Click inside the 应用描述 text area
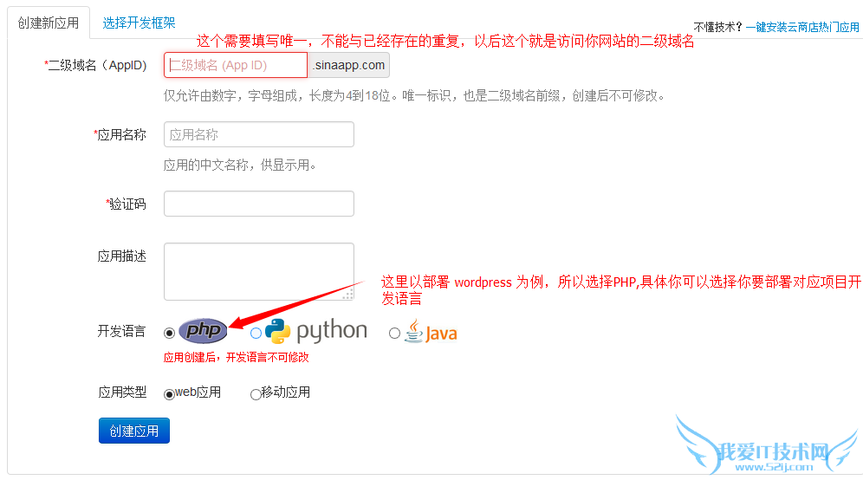 coord(258,270)
